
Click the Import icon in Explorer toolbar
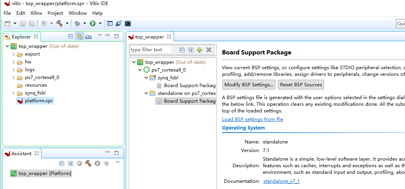(x=89, y=36)
